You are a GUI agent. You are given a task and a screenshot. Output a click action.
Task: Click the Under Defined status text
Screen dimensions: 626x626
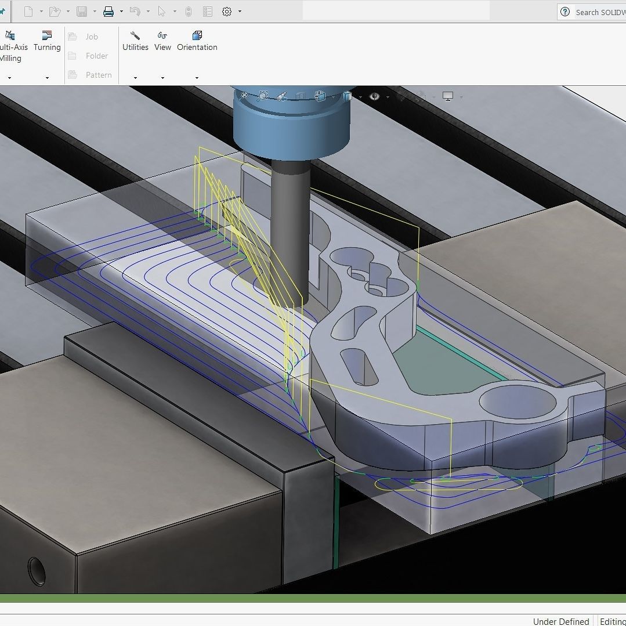[x=560, y=621]
